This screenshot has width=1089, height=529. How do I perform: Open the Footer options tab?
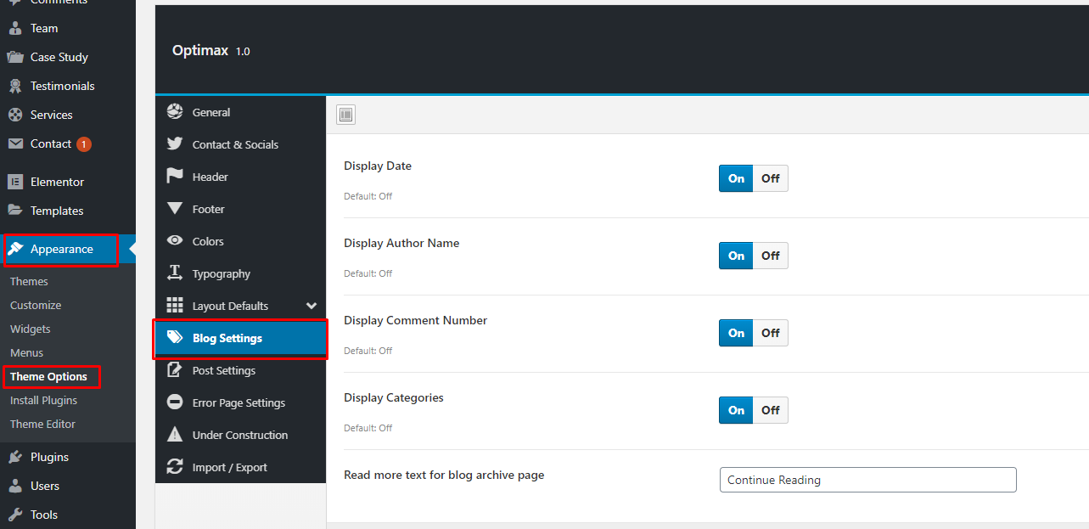pyautogui.click(x=241, y=209)
